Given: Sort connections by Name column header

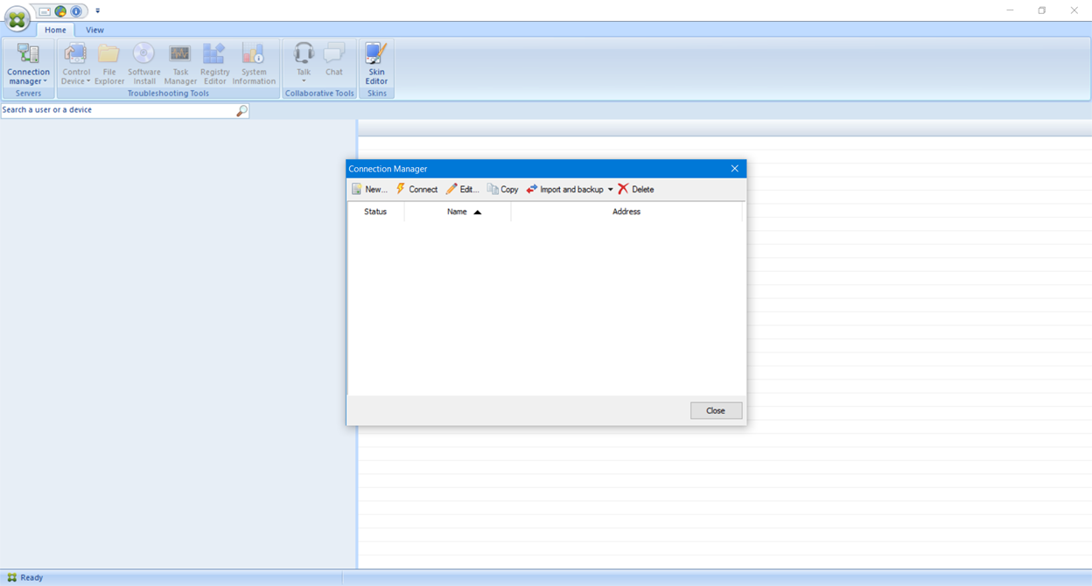Looking at the screenshot, I should 458,212.
